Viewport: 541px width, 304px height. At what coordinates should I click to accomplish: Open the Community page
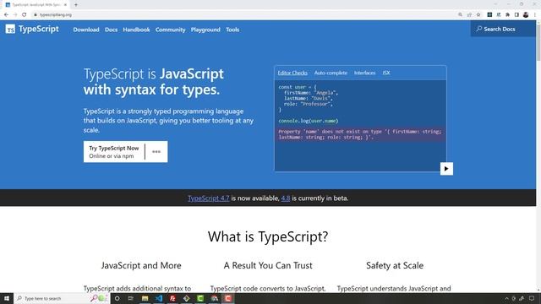coord(170,30)
